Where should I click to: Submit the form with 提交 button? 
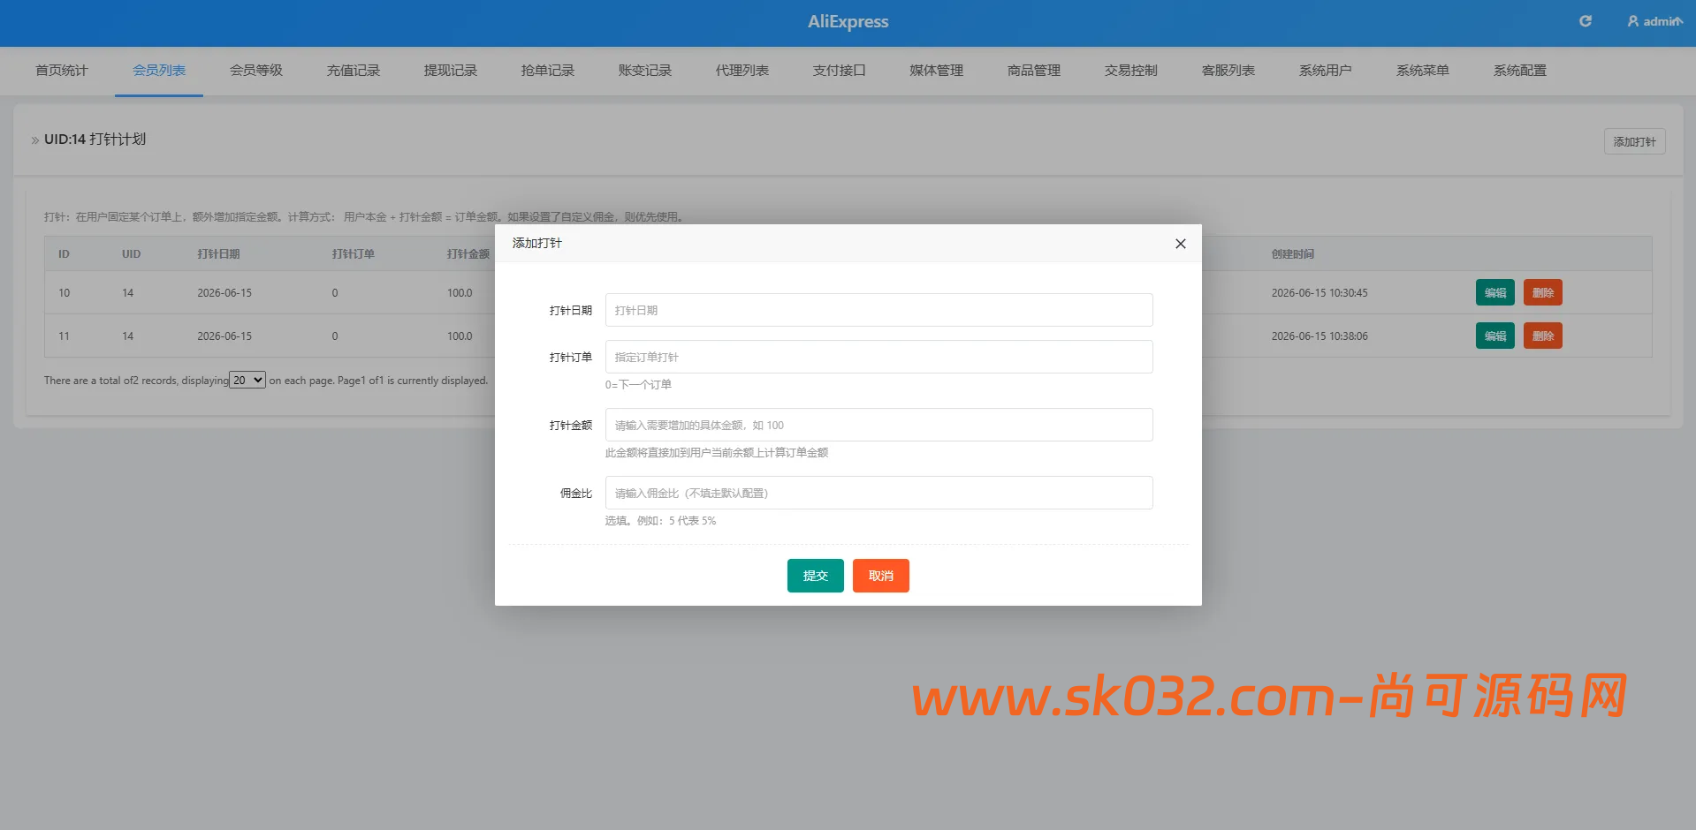[x=815, y=576]
